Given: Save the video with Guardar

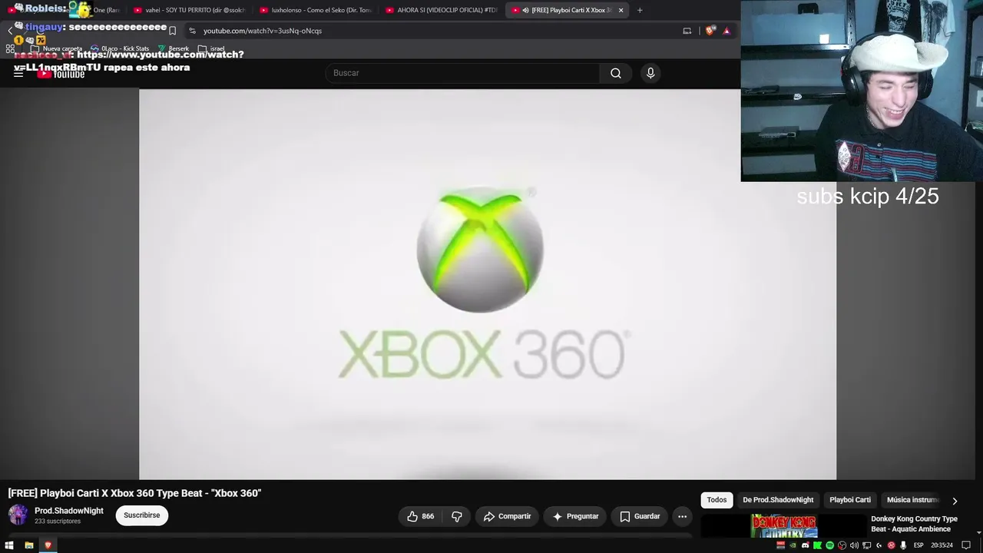Looking at the screenshot, I should point(640,516).
